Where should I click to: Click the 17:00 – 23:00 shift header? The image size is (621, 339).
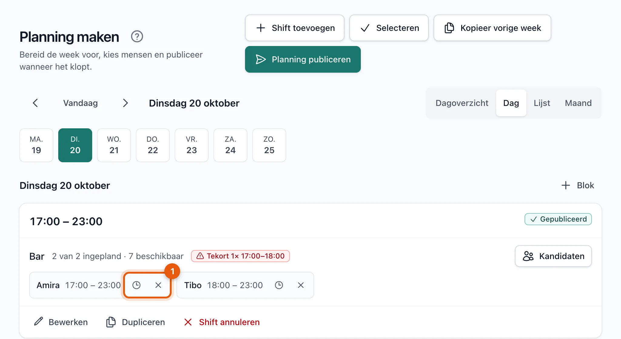click(x=66, y=221)
